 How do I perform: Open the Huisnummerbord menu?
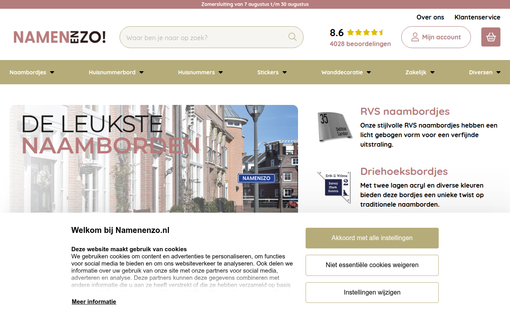click(x=112, y=72)
